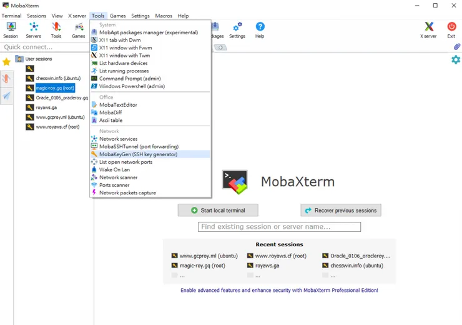Choose X11 window with Twm
Viewport: 462px width, 325px height.
(x=150, y=56)
